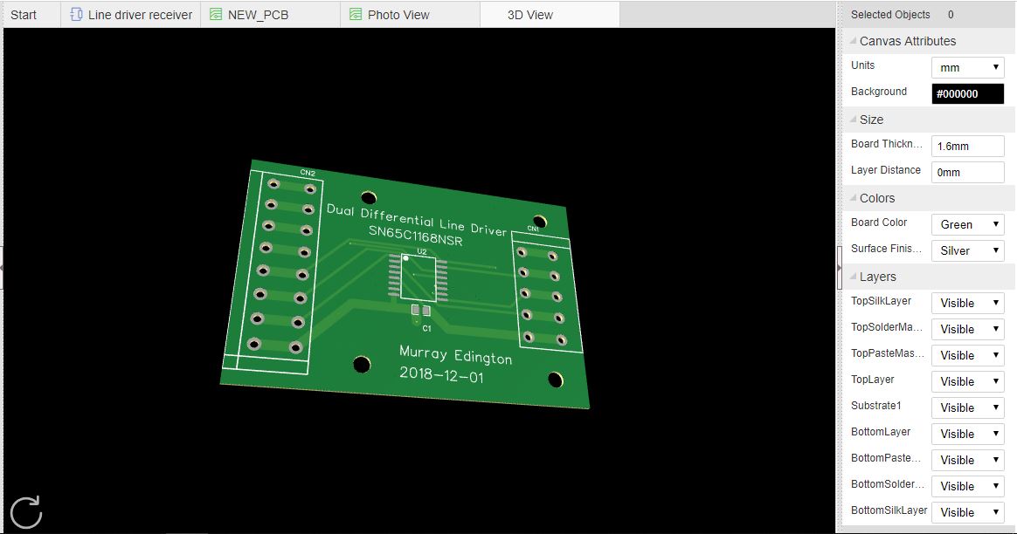Click the CN1 connector label

tap(532, 229)
